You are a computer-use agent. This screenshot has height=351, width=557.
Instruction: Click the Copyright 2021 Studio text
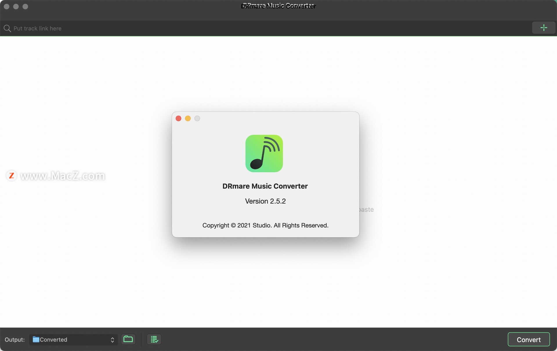(265, 225)
